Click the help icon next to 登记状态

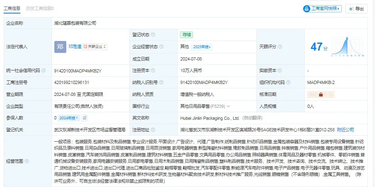[x=153, y=35]
